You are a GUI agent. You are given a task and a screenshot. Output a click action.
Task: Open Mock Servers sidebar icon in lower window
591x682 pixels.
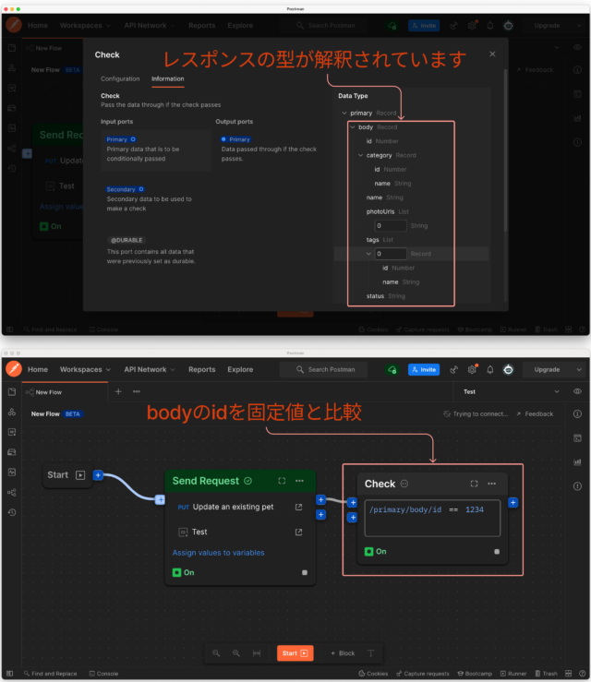[12, 452]
